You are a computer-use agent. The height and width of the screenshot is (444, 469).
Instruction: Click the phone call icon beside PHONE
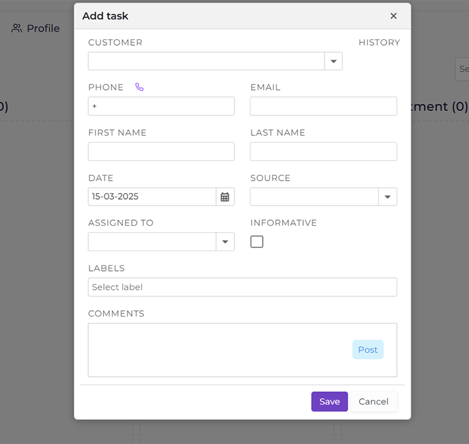pos(139,87)
